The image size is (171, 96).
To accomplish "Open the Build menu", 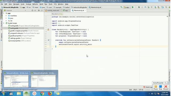I will click(x=41, y=4).
